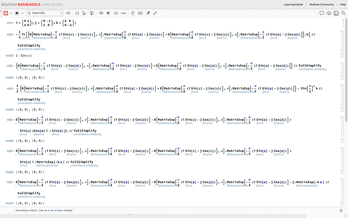
Task: Click the cell bracket icon next to Insert Cell
Action: click(x=68, y=13)
